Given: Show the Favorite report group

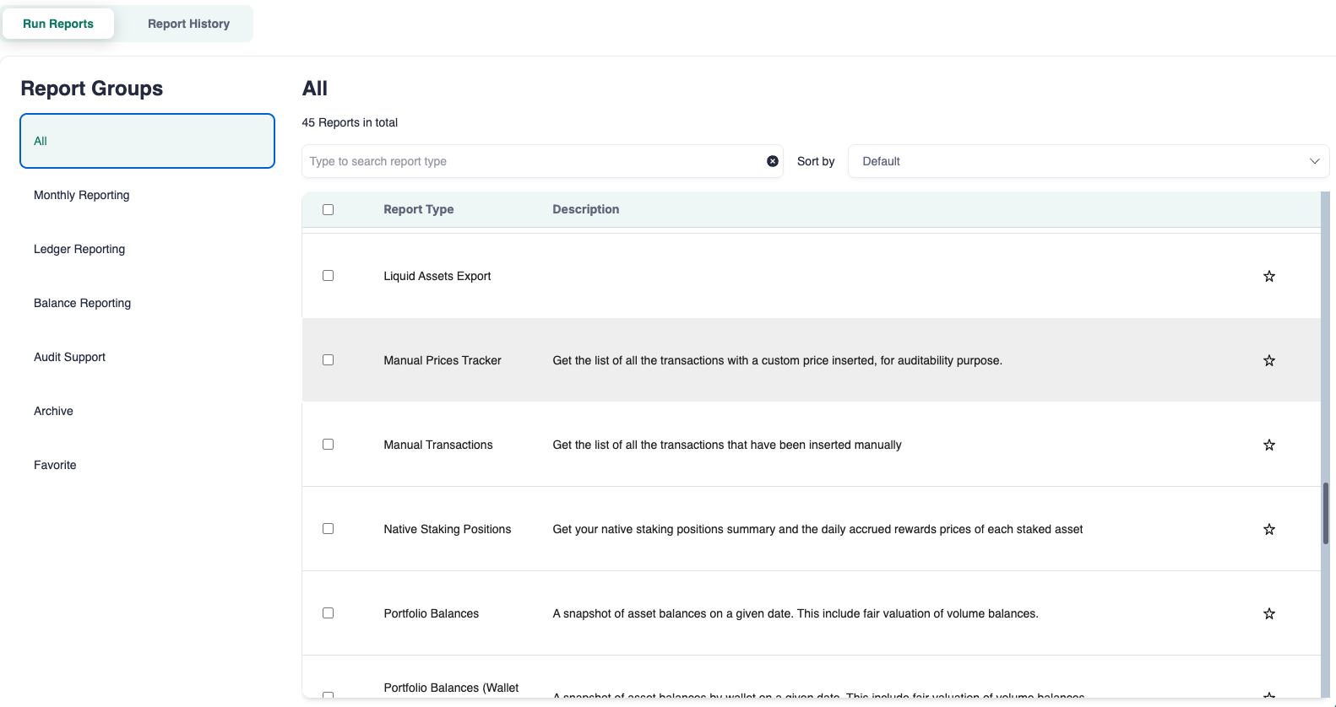Looking at the screenshot, I should coord(55,465).
